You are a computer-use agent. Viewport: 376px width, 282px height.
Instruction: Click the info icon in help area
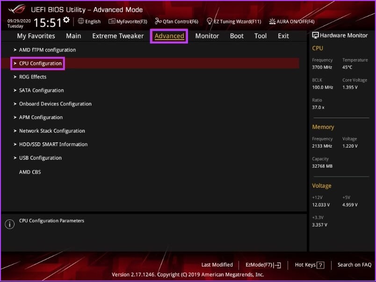[x=9, y=224]
